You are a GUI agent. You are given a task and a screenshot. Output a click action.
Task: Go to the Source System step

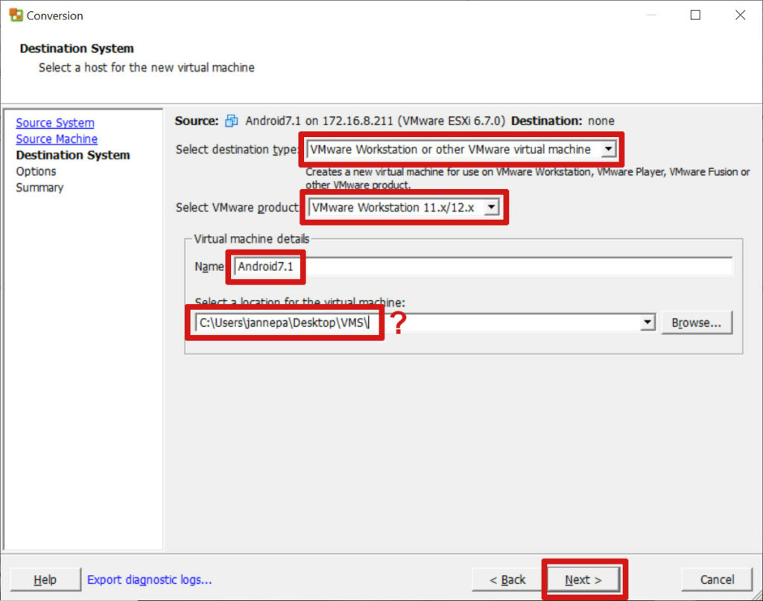point(55,123)
